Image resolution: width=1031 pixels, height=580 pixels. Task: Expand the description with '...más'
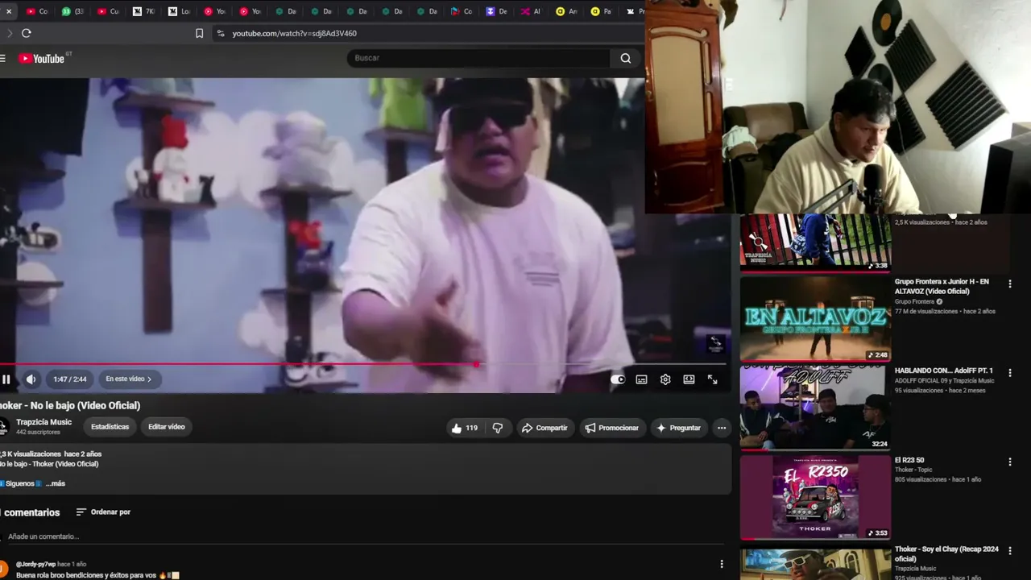56,483
